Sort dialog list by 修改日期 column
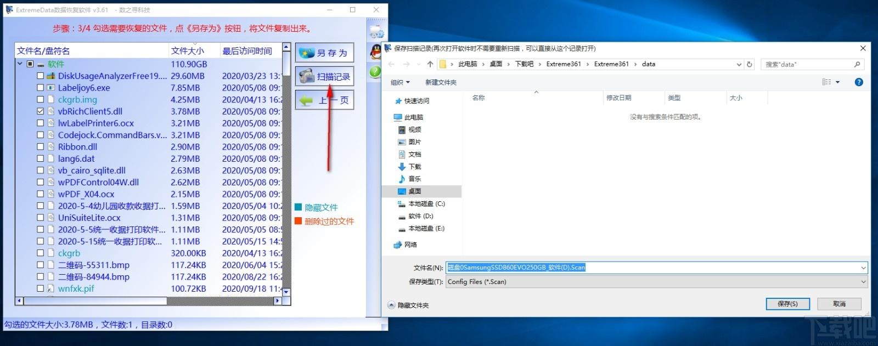This screenshot has width=878, height=346. click(633, 98)
